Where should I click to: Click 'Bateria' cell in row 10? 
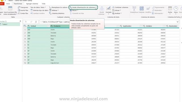click(x=62, y=57)
